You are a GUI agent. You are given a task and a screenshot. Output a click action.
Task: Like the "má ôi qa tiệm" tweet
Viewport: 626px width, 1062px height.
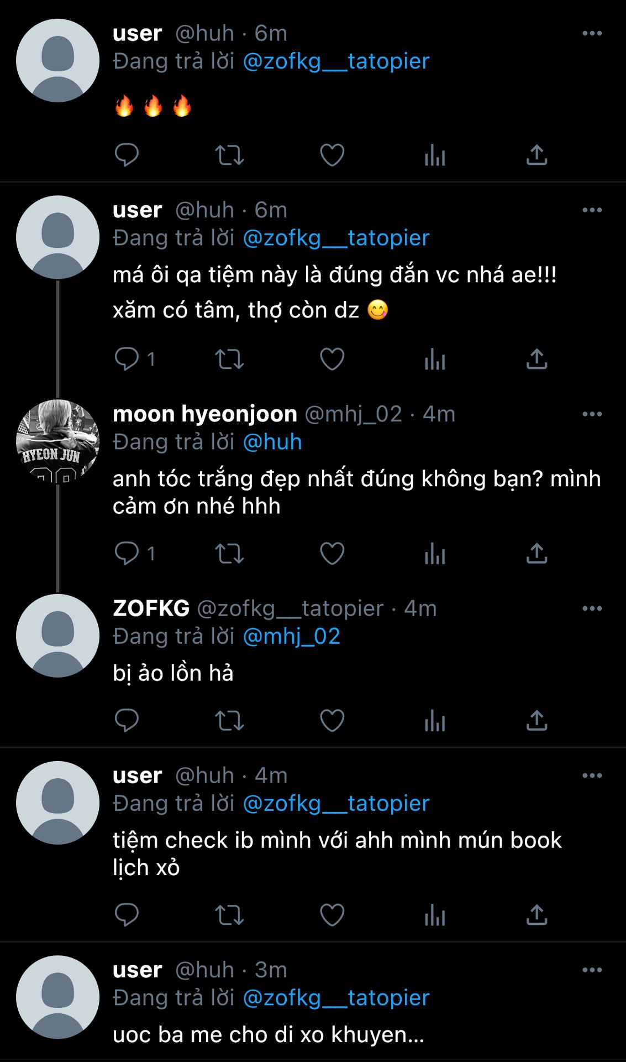332,359
